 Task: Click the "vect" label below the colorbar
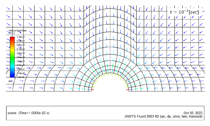(10, 81)
